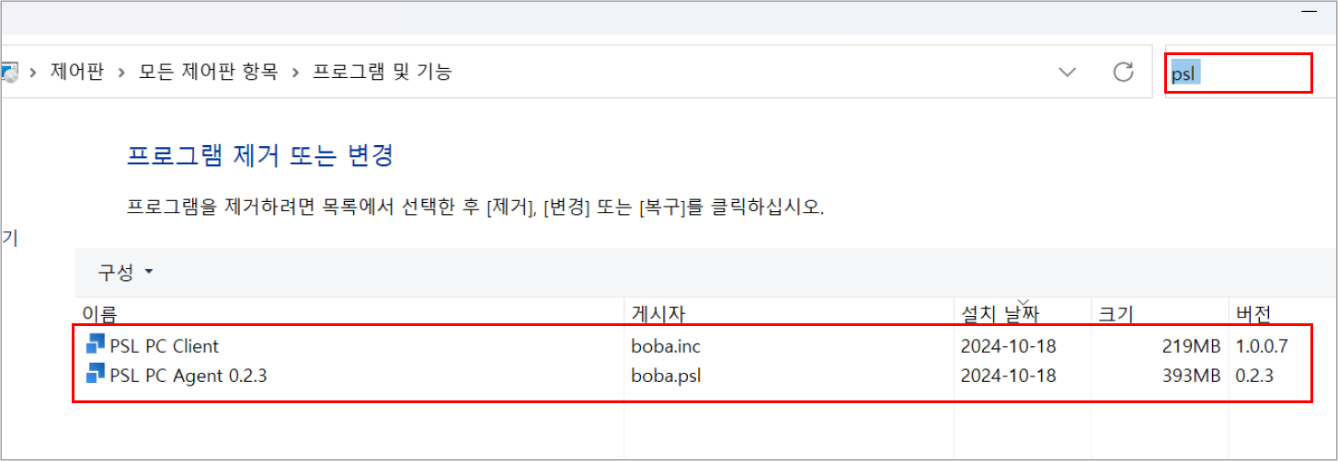Click the search box containing psl
The width and height of the screenshot is (1338, 461).
(x=1239, y=73)
